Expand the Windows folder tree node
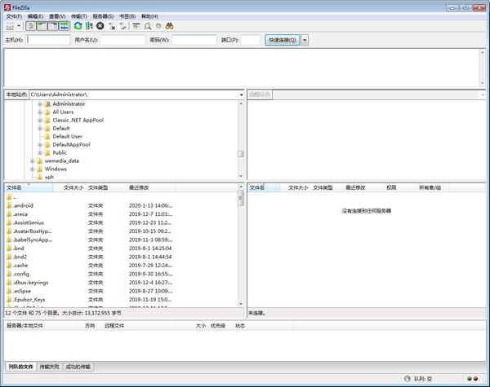This screenshot has height=387, width=490. coord(33,169)
